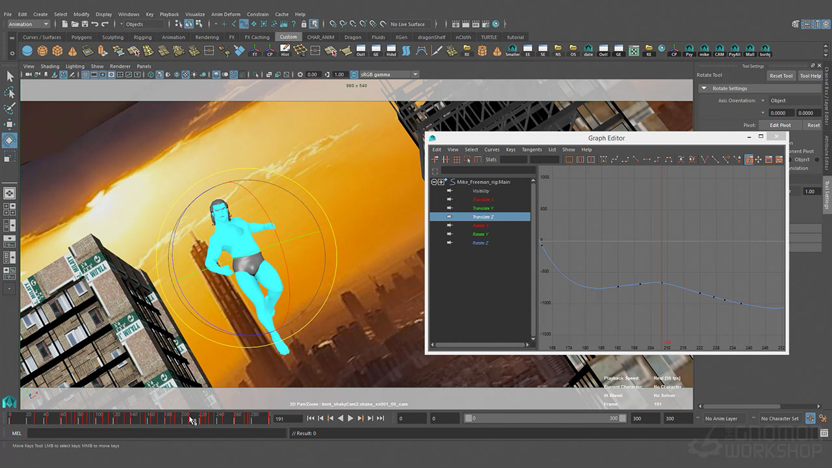Select the Rotate tool in the toolbox
The image size is (832, 468).
point(10,140)
